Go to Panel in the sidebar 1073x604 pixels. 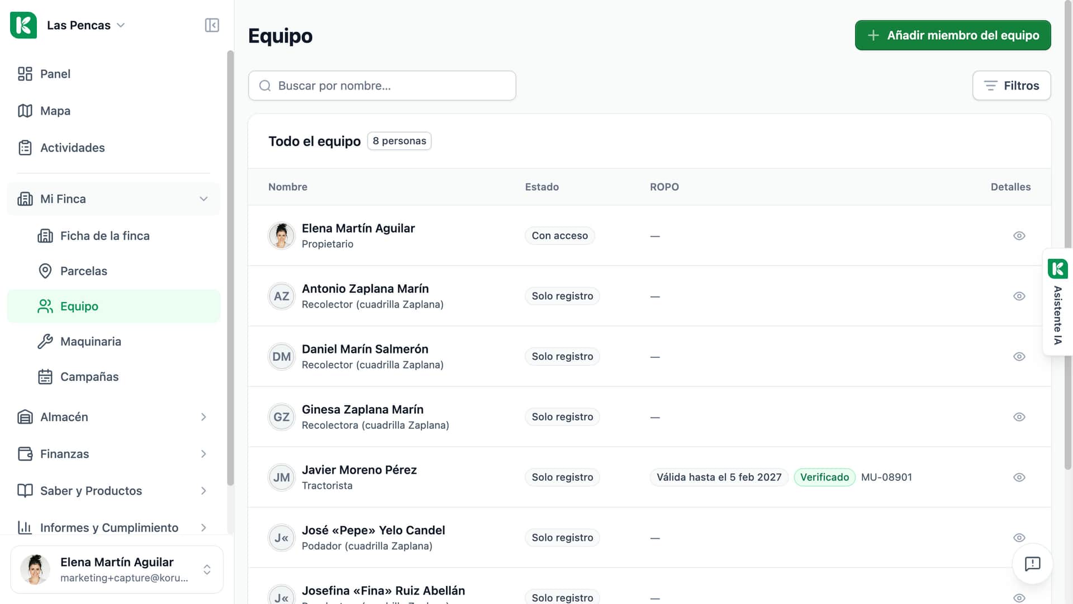[113, 74]
